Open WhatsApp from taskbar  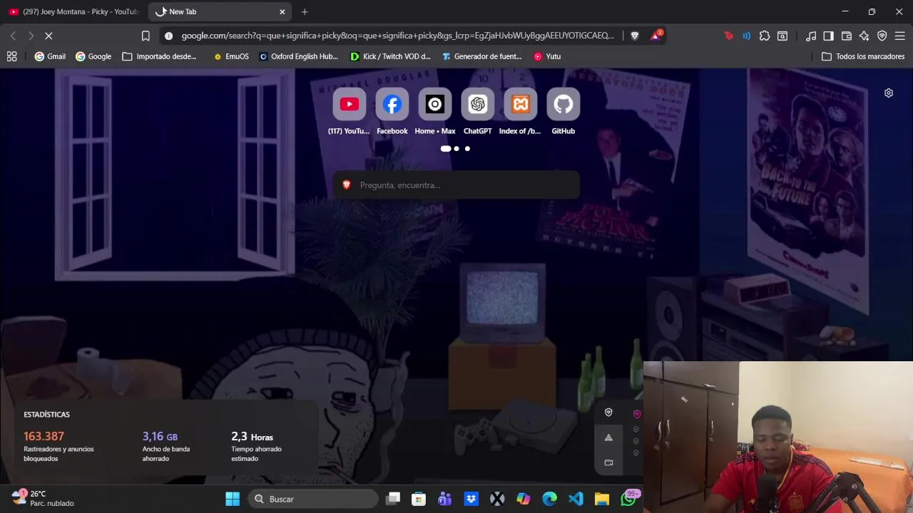pos(628,499)
